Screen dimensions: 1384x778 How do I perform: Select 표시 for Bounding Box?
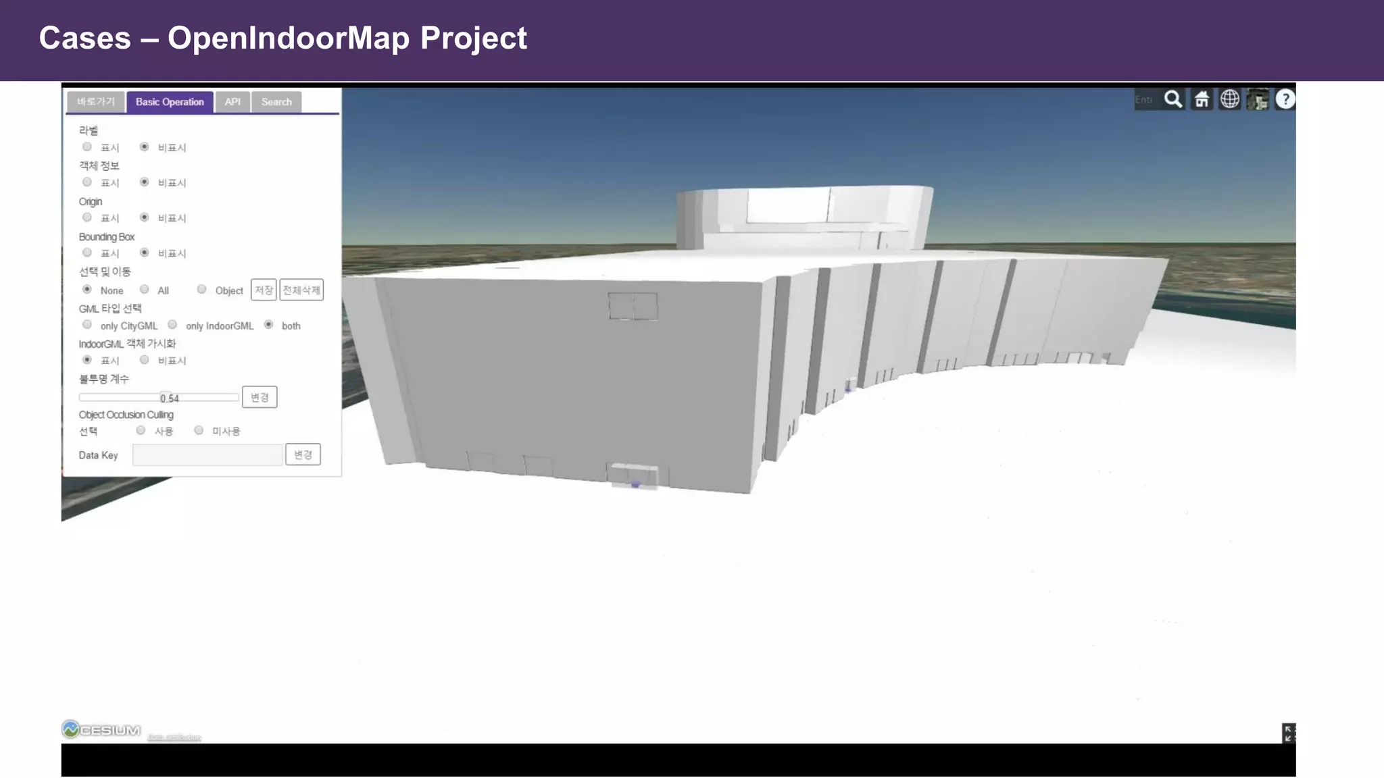click(x=87, y=253)
